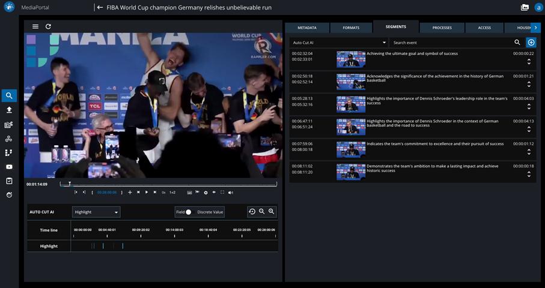Zoom in the Auto Cut timeline

pyautogui.click(x=272, y=211)
